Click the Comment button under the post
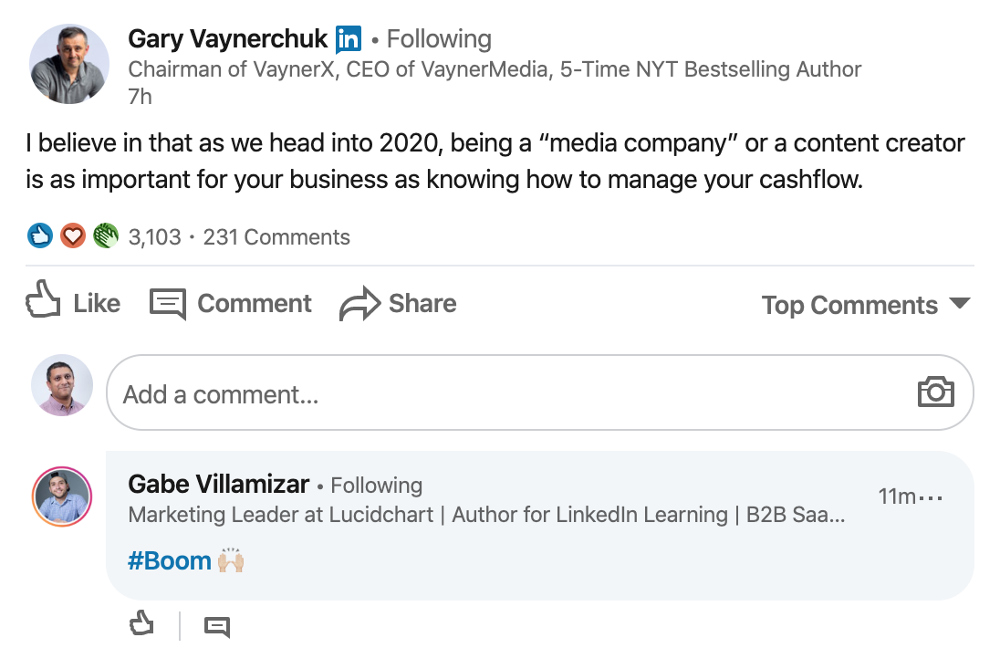The height and width of the screenshot is (648, 1000). tap(231, 303)
